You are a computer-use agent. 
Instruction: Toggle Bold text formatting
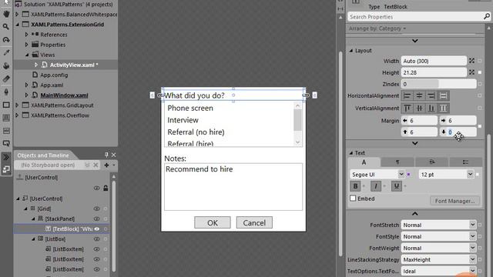point(355,186)
